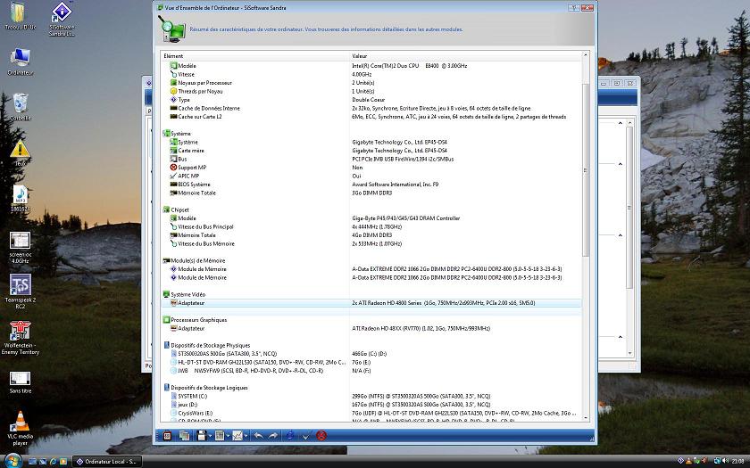Click the SYSTEM (C:) logical drive row
This screenshot has height=468, width=750.
pos(371,397)
